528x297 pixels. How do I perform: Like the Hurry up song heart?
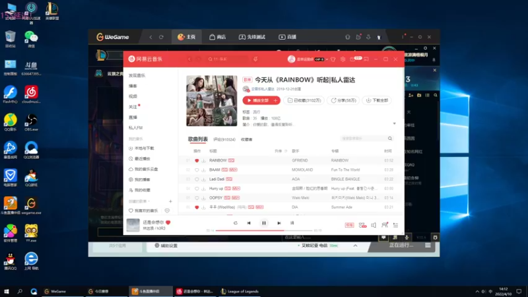(x=197, y=189)
